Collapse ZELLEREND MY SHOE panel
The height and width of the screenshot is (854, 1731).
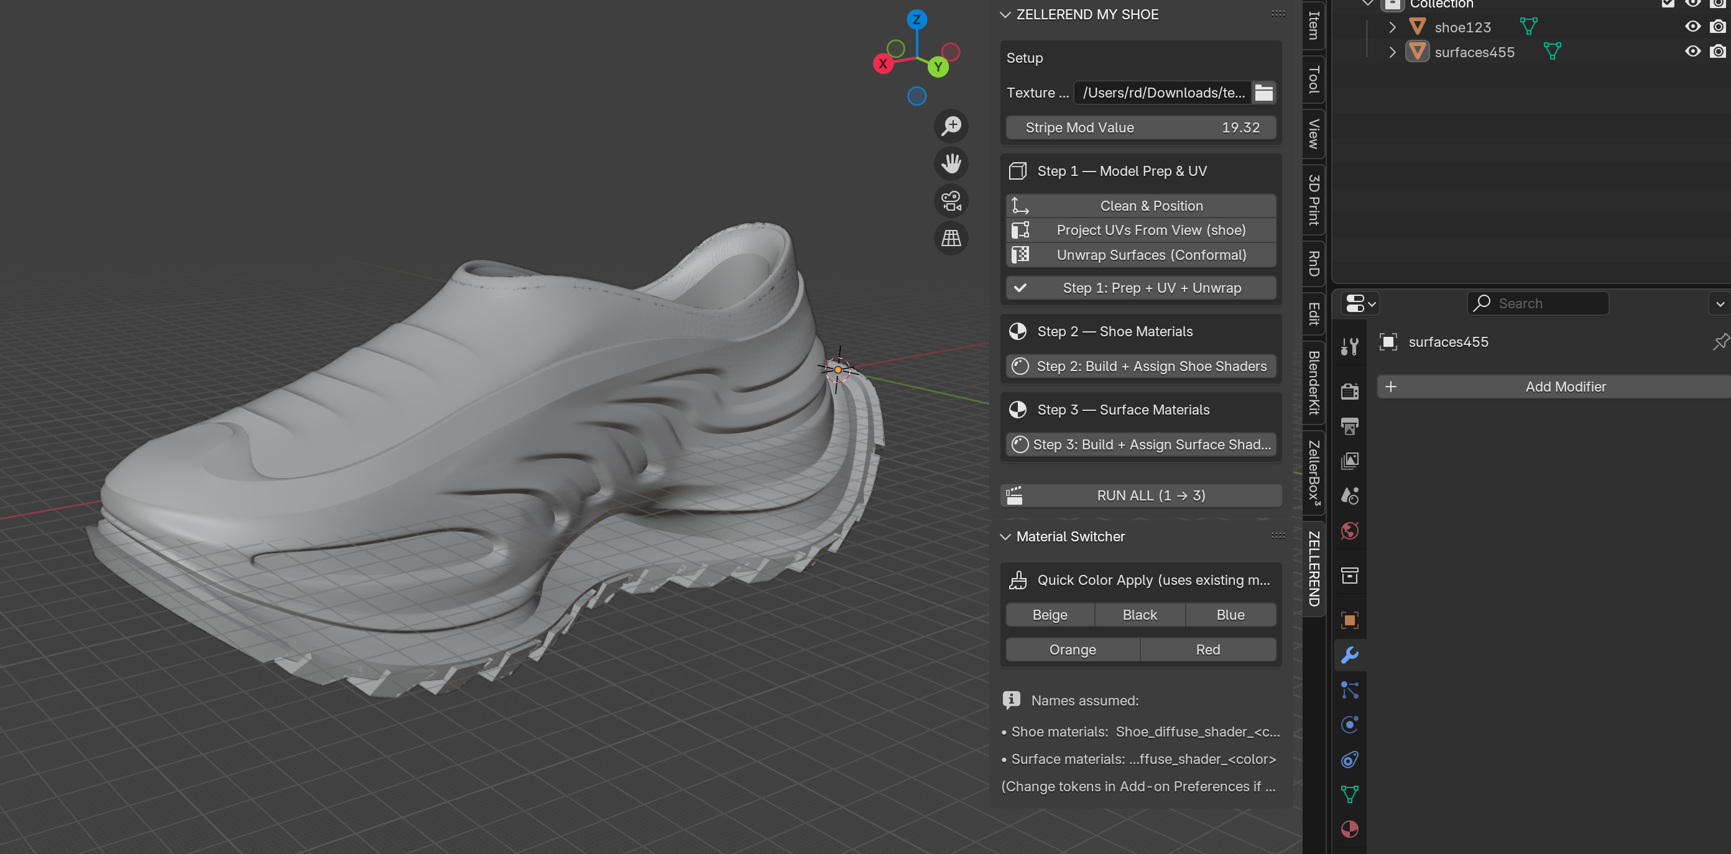[x=1005, y=15]
